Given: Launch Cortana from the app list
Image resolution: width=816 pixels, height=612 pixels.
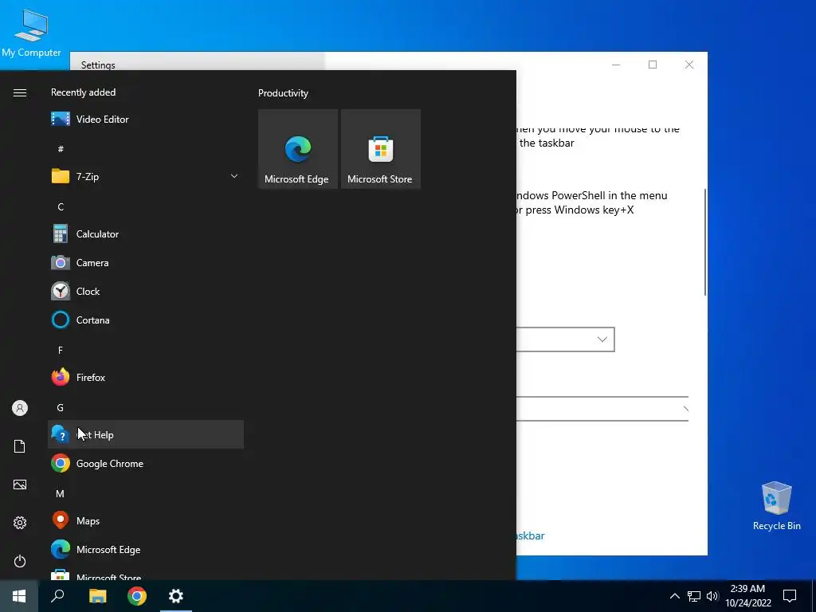Looking at the screenshot, I should point(146,320).
